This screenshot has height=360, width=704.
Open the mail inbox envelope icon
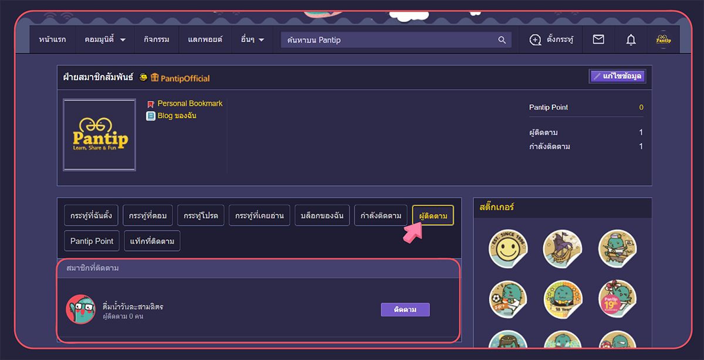(598, 39)
